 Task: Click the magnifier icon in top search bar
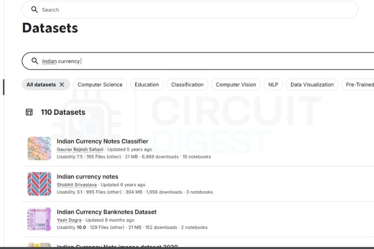(34, 9)
